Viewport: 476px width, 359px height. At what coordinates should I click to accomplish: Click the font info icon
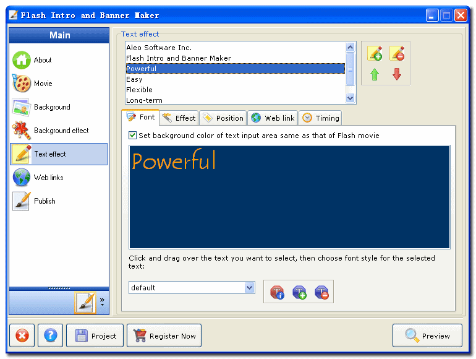point(277,292)
